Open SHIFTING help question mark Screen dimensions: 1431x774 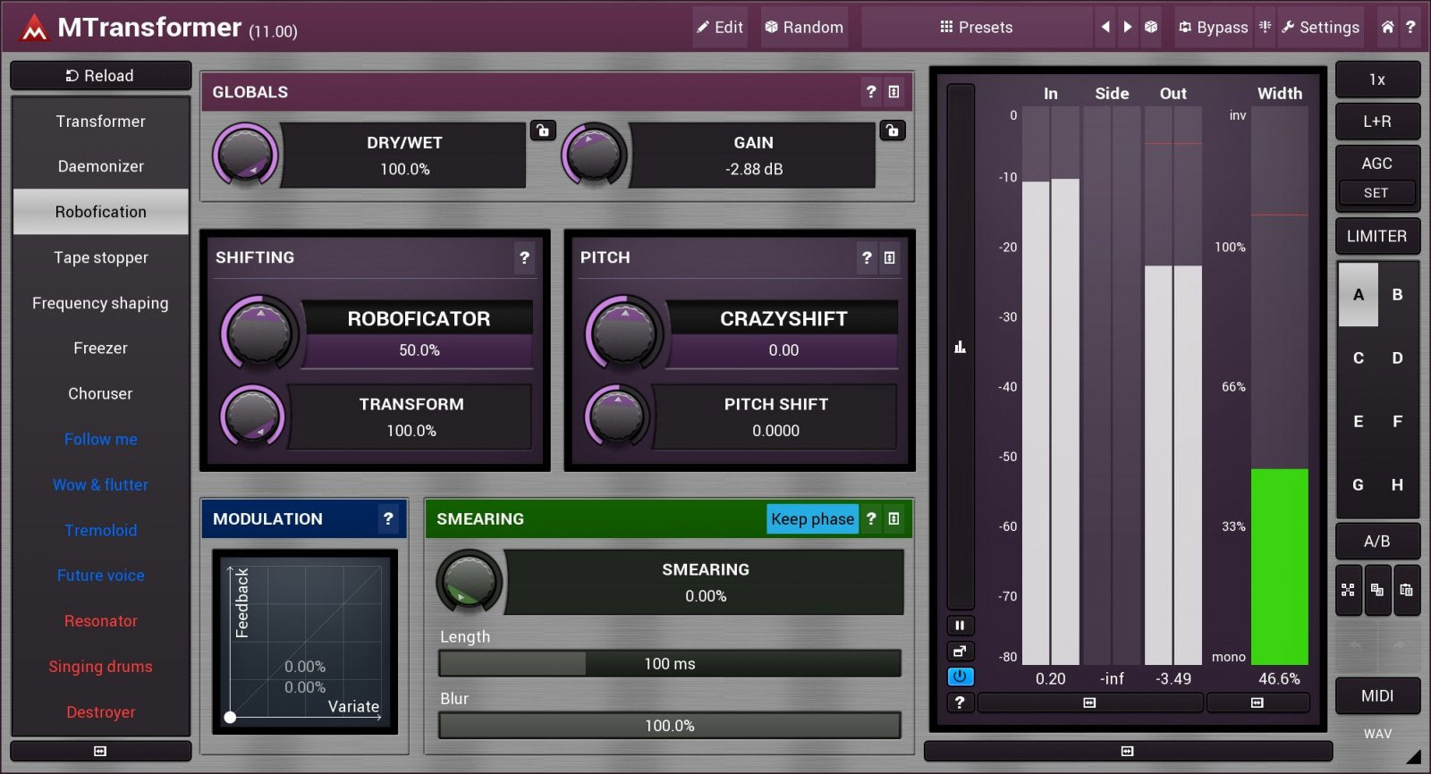tap(524, 257)
